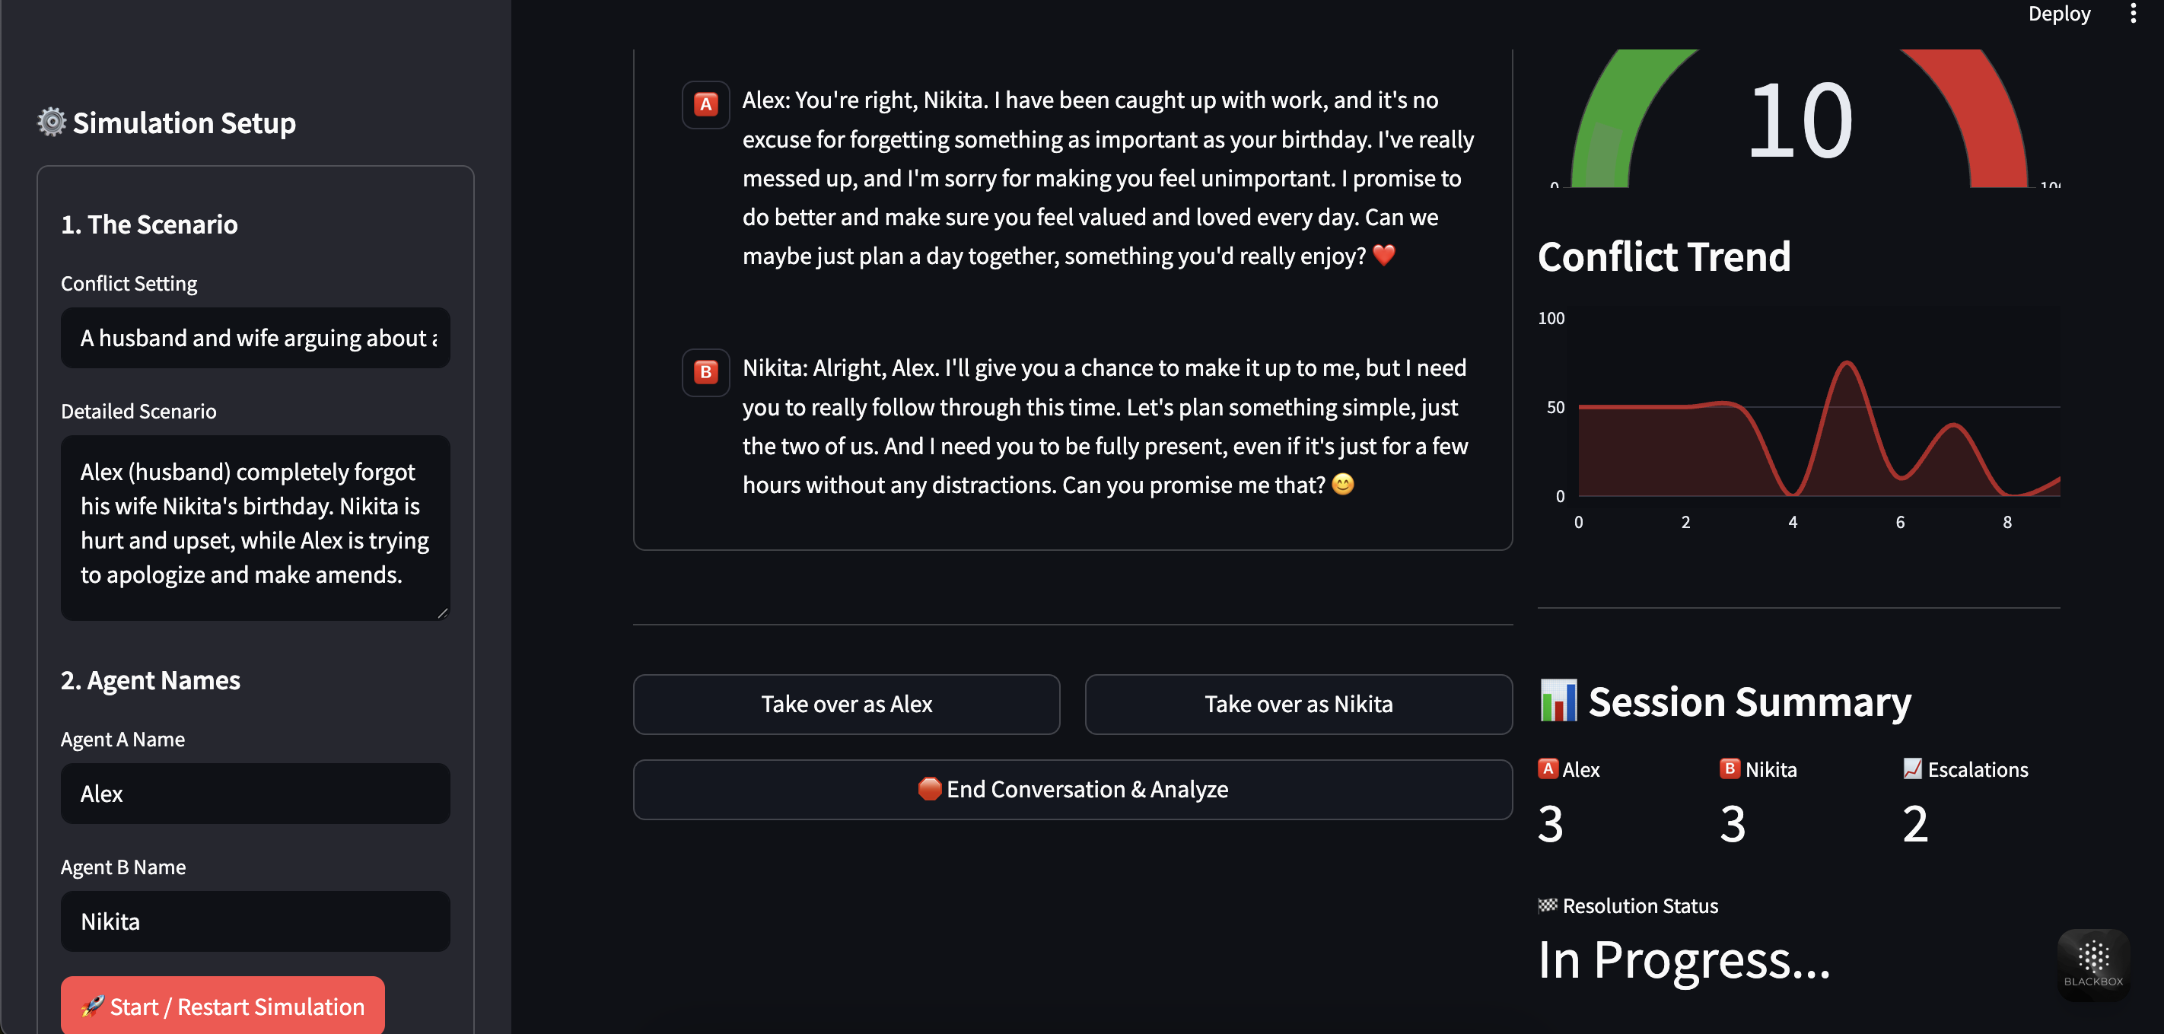Click End Conversation & Analyze
Viewport: 2164px width, 1034px height.
point(1073,789)
